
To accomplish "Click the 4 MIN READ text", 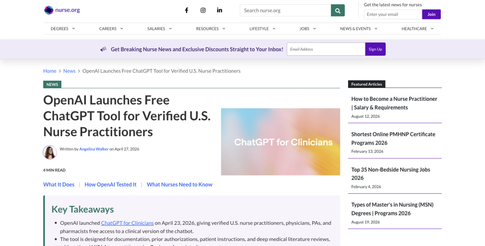I will click(x=54, y=170).
